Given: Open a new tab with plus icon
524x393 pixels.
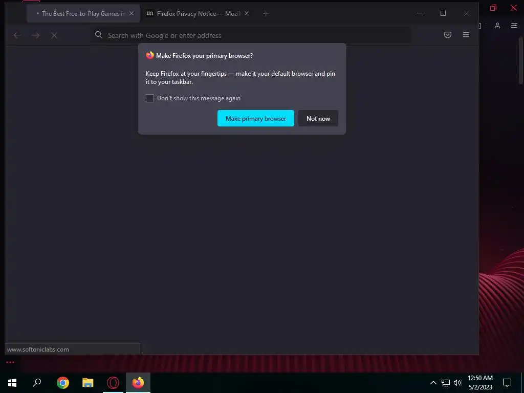Looking at the screenshot, I should coord(266,14).
